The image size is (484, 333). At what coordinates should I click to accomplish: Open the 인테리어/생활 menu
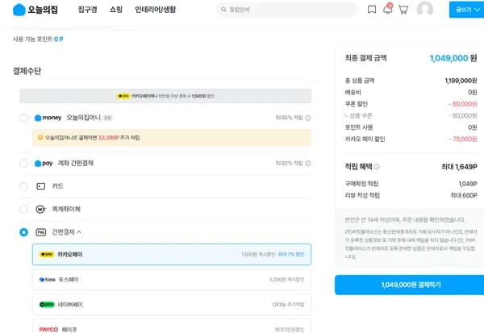pyautogui.click(x=155, y=10)
